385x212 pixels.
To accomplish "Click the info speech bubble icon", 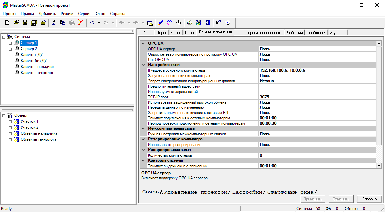I will point(228,23).
